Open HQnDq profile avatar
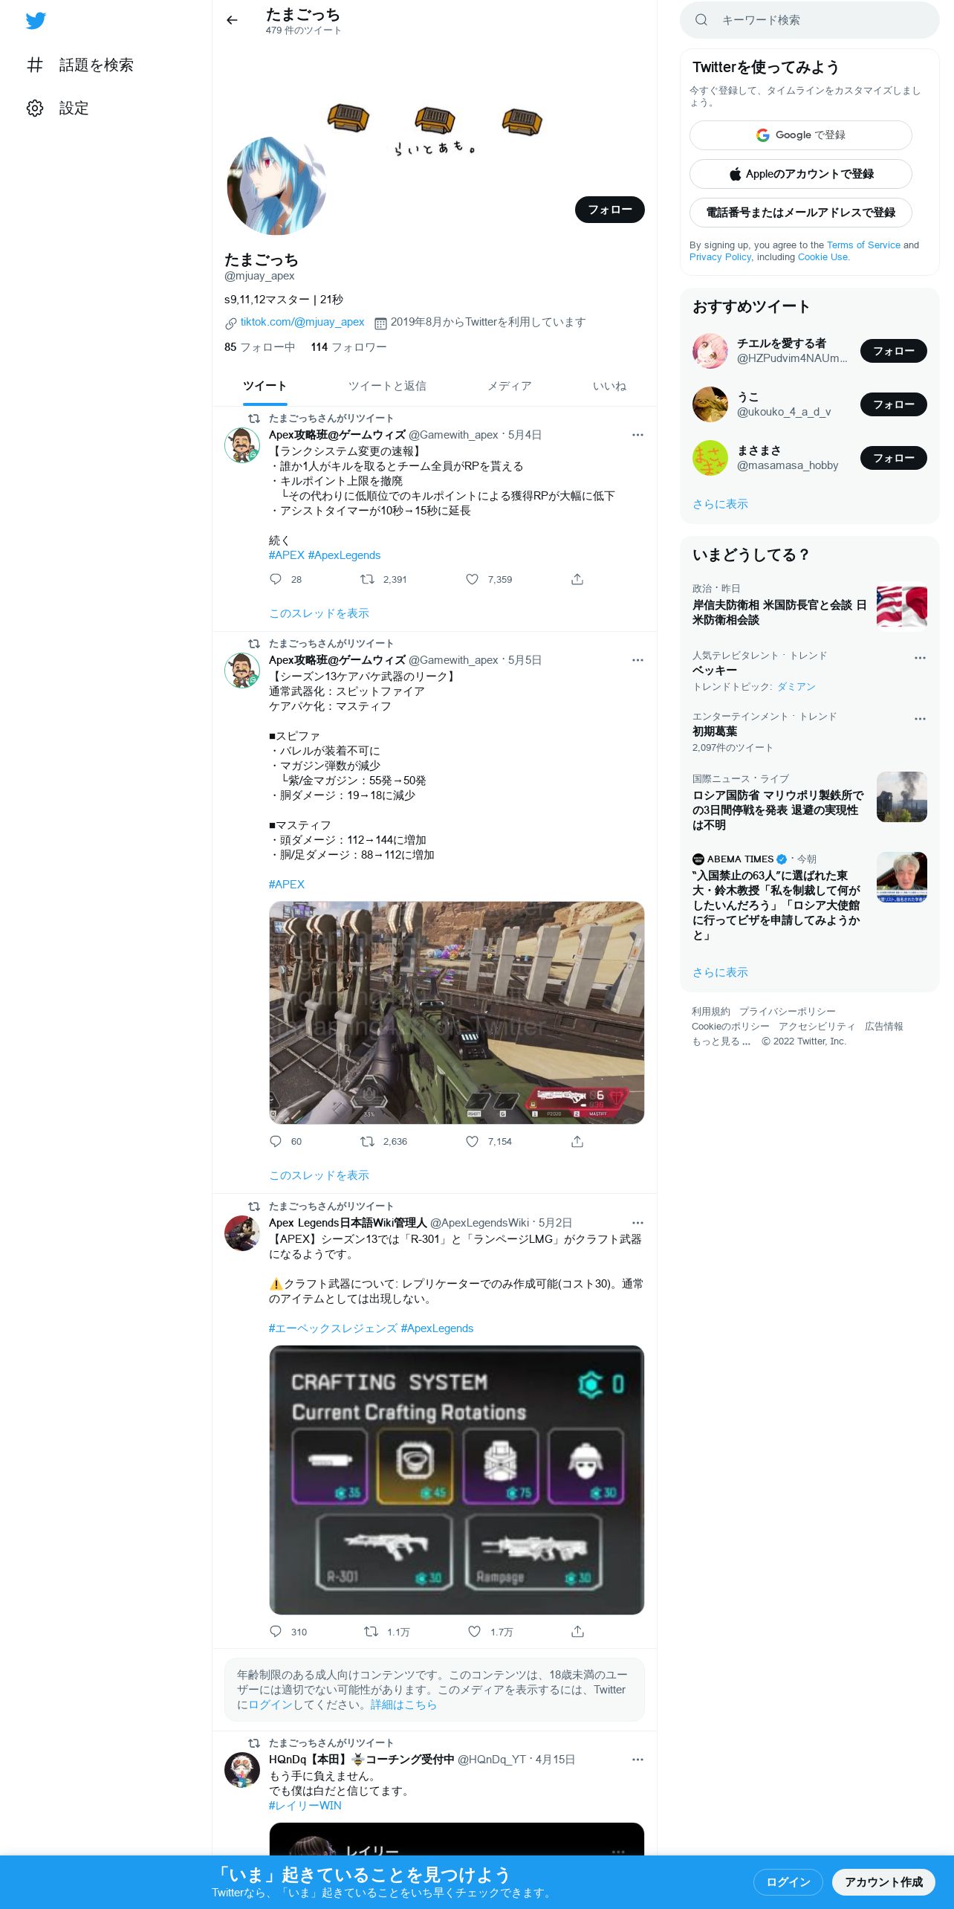954x1909 pixels. 242,1770
